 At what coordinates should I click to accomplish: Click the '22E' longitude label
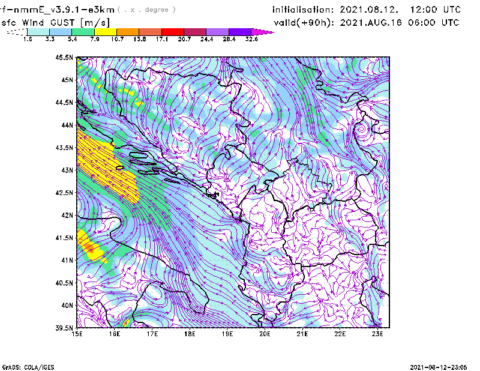tap(340, 334)
